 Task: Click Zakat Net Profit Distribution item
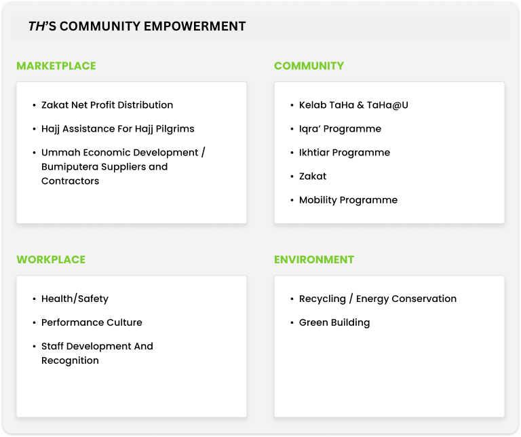[x=107, y=105]
